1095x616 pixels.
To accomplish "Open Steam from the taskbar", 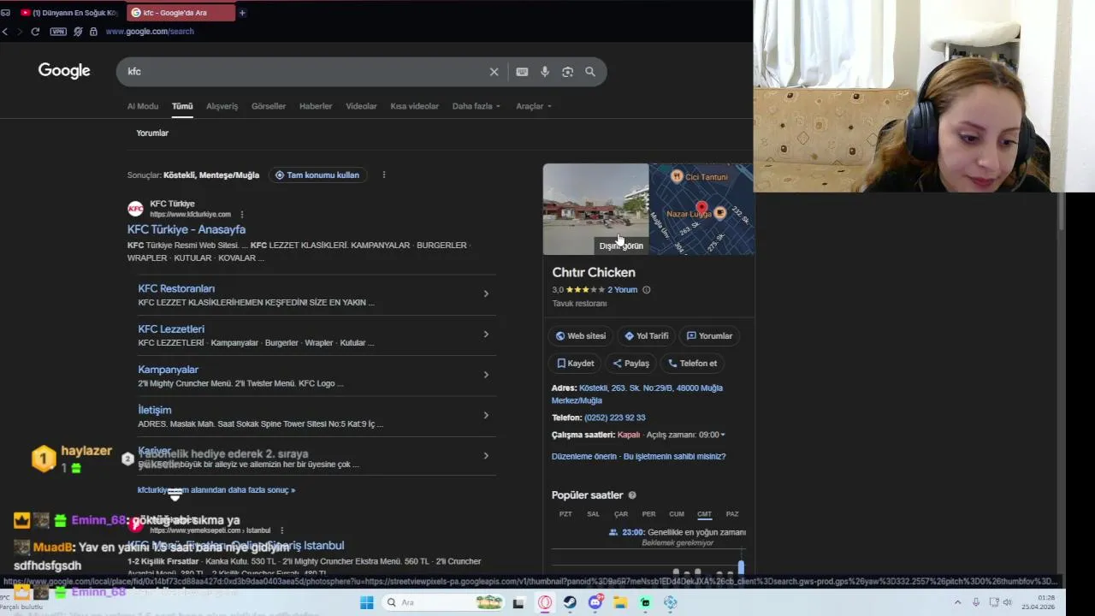I will point(570,602).
